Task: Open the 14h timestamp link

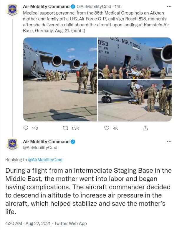Action: 118,6
